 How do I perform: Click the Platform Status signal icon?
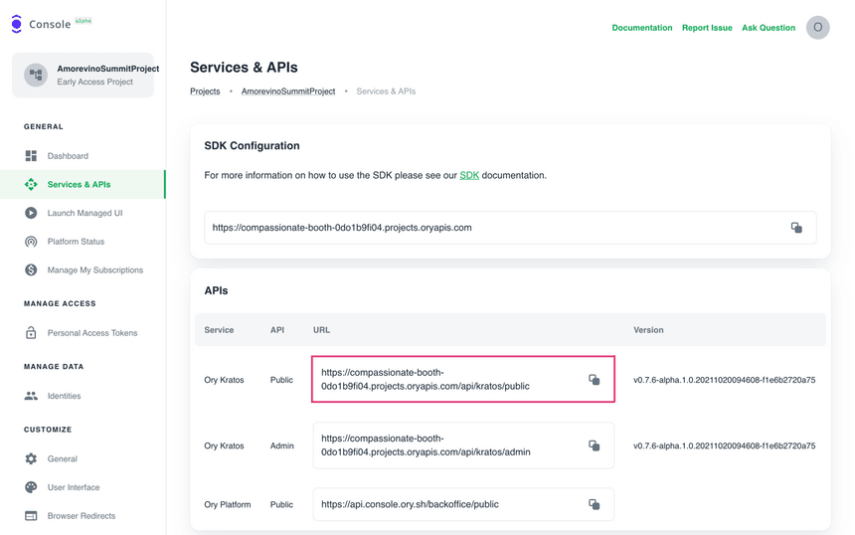tap(31, 242)
